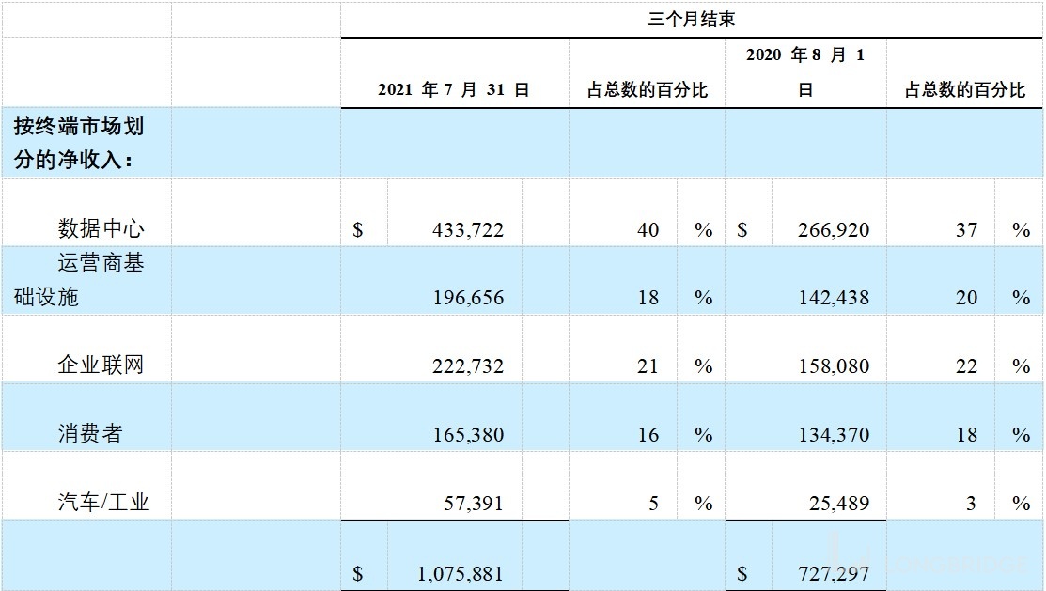
Task: Select the 1,075,881 total cell
Action: point(457,573)
